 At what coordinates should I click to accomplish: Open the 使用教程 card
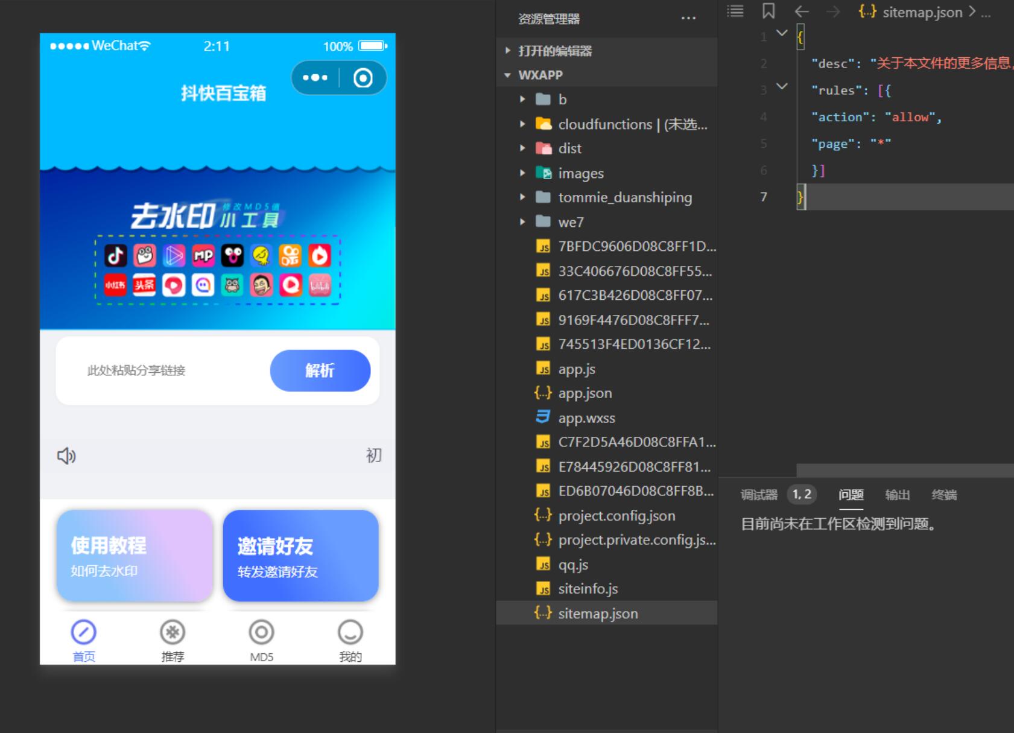coord(134,555)
